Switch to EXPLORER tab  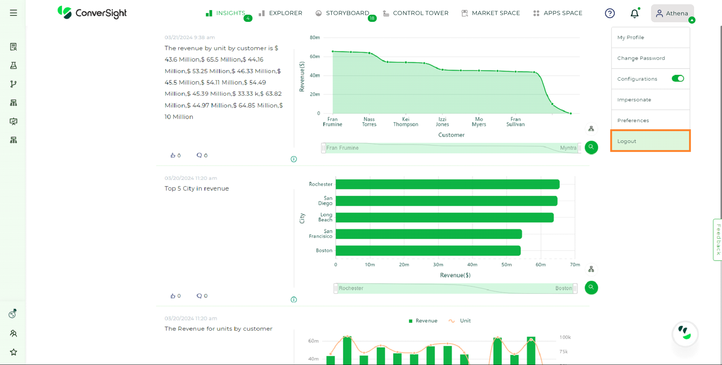281,13
